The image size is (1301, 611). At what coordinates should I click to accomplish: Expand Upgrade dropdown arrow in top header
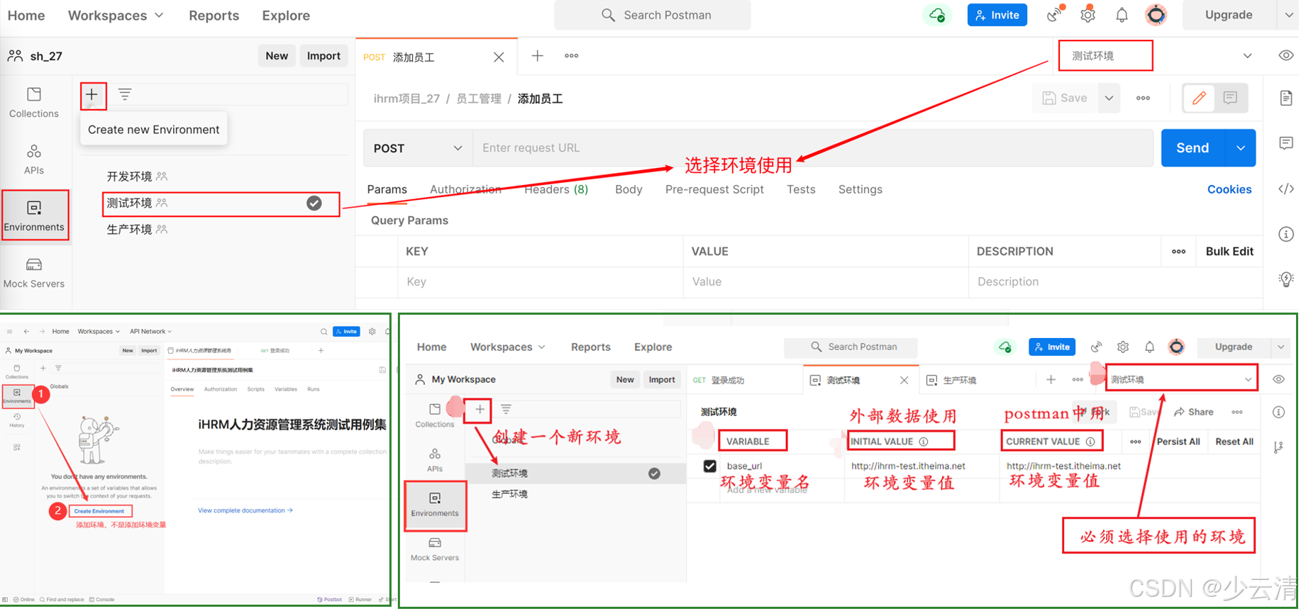(1288, 15)
